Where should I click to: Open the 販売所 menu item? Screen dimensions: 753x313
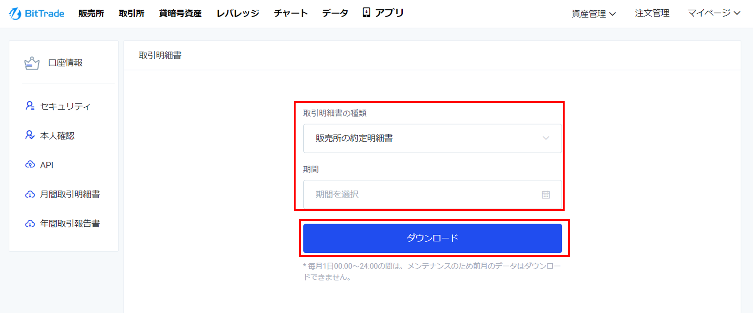(91, 13)
